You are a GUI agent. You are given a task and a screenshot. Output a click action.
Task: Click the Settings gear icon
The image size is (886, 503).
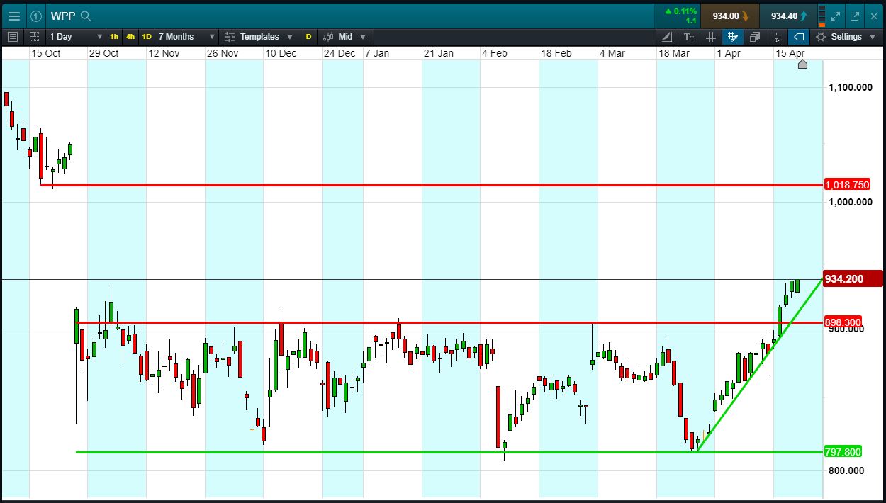821,37
